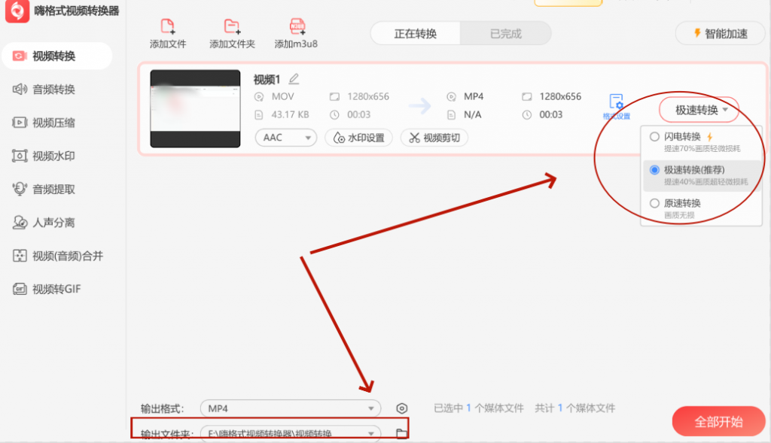Select the 正在转换 tab
This screenshot has width=771, height=443.
coord(415,33)
